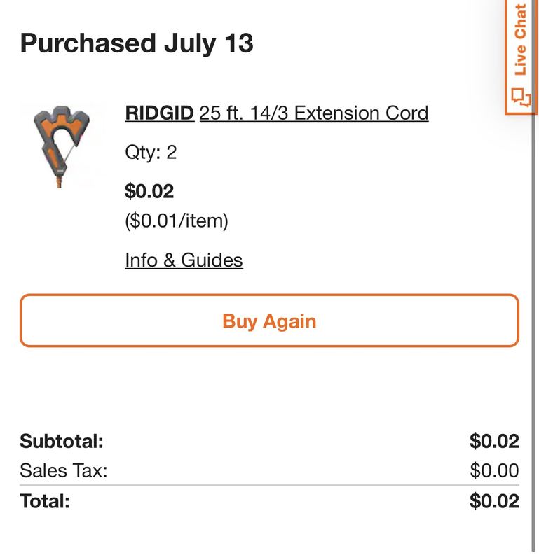The image size is (539, 560).
Task: Click the Subtotal amount of $0.02
Action: (494, 441)
